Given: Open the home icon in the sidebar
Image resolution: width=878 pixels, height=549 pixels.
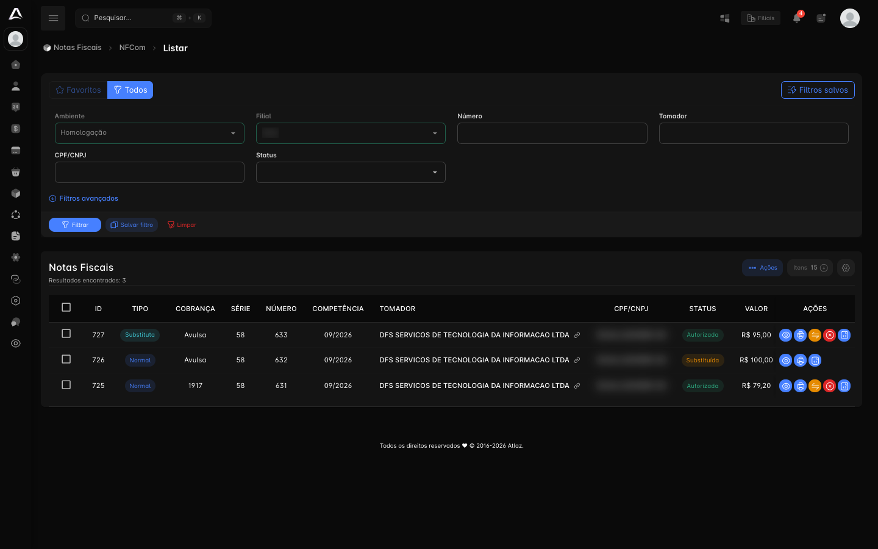Looking at the screenshot, I should click(16, 65).
